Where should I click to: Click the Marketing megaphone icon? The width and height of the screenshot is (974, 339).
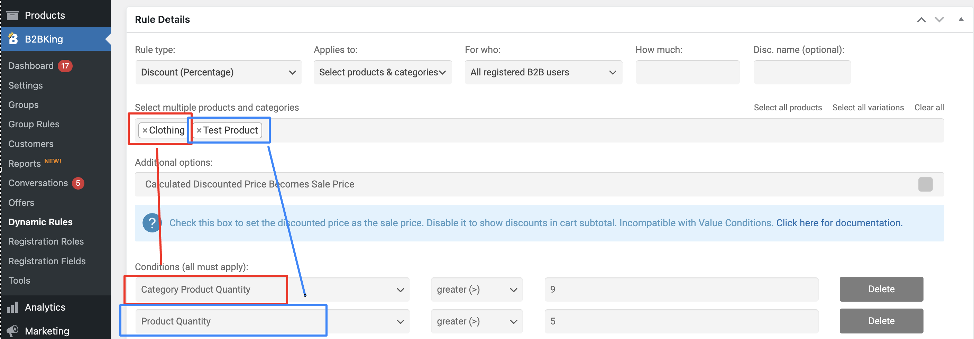point(12,331)
